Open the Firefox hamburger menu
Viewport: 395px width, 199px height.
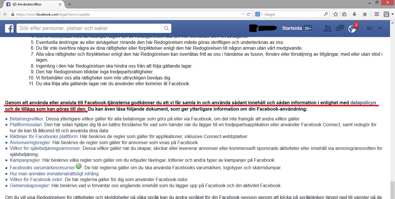pyautogui.click(x=377, y=14)
